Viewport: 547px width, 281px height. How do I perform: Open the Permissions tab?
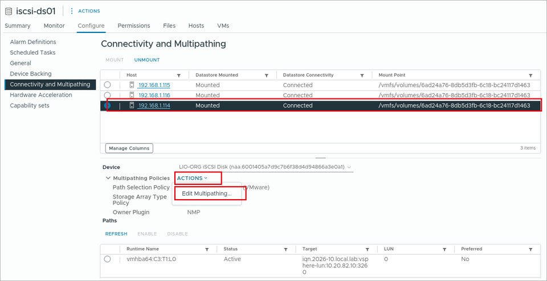pyautogui.click(x=133, y=26)
